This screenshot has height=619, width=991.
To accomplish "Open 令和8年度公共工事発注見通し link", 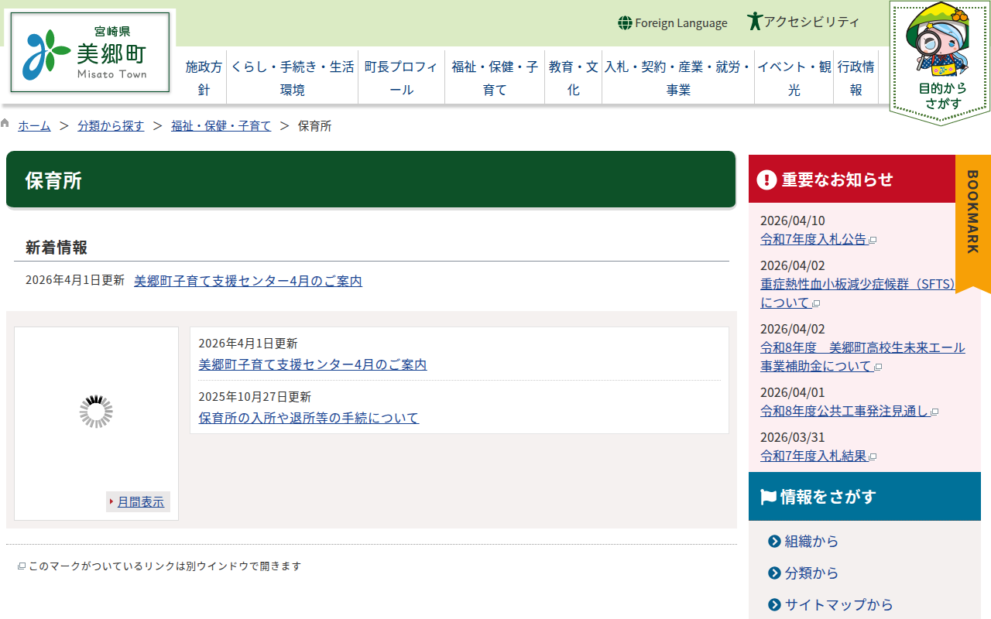I will click(x=844, y=411).
